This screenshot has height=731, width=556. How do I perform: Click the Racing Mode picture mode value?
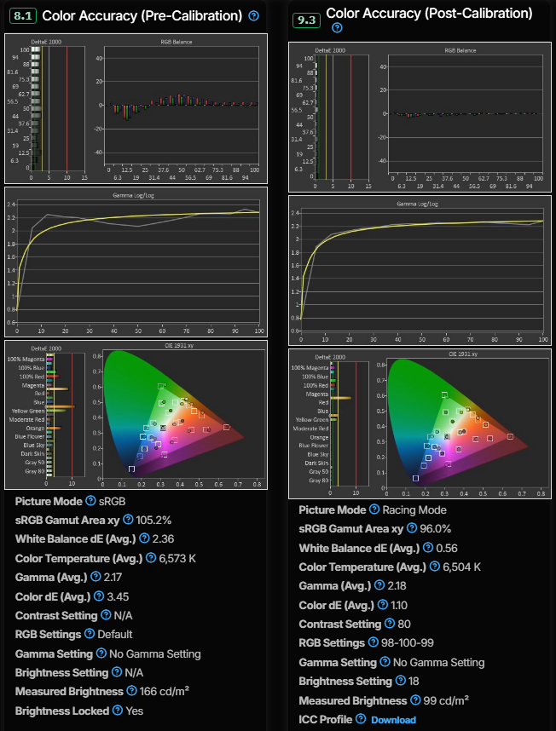coord(414,510)
